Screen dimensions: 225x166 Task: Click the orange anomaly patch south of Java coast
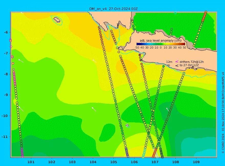click(126, 67)
